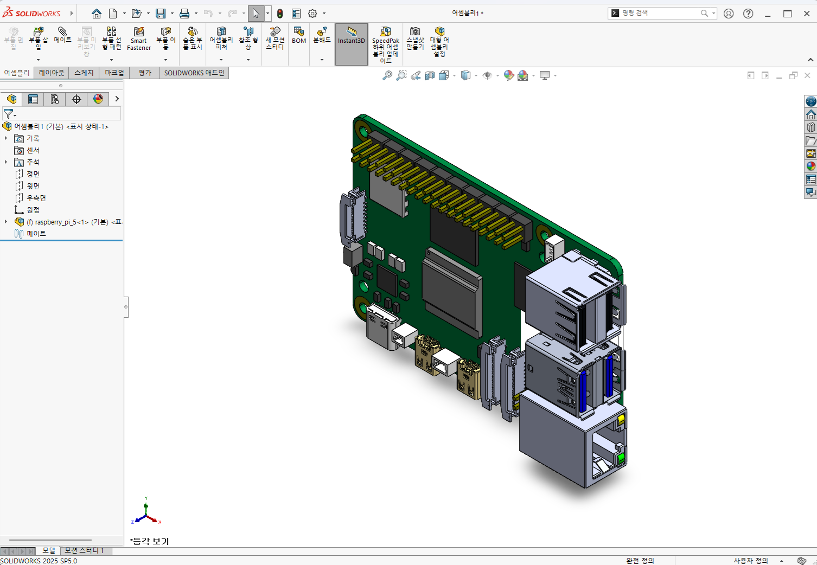The image size is (817, 565).
Task: Open the DisplayManager color ball tab
Action: pyautogui.click(x=98, y=99)
